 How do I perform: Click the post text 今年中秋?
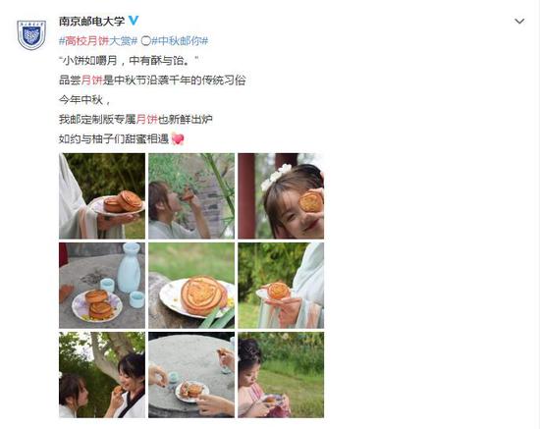81,100
